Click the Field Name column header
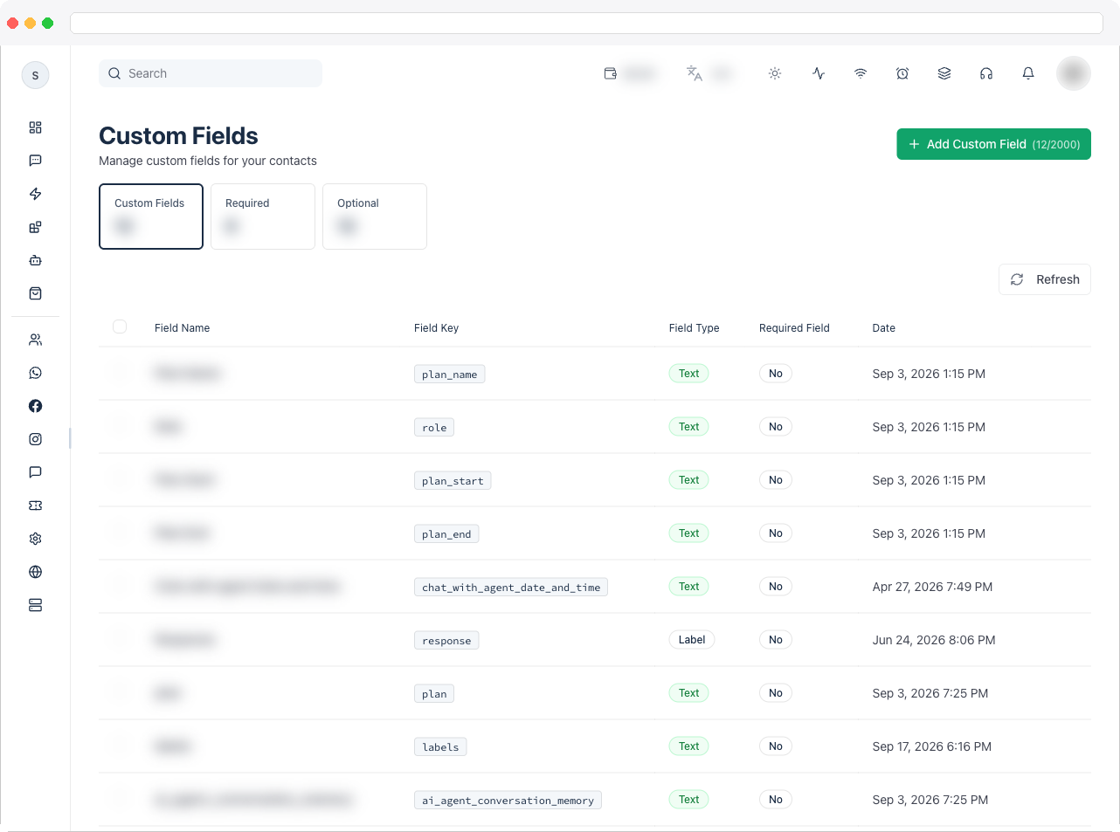 (182, 328)
